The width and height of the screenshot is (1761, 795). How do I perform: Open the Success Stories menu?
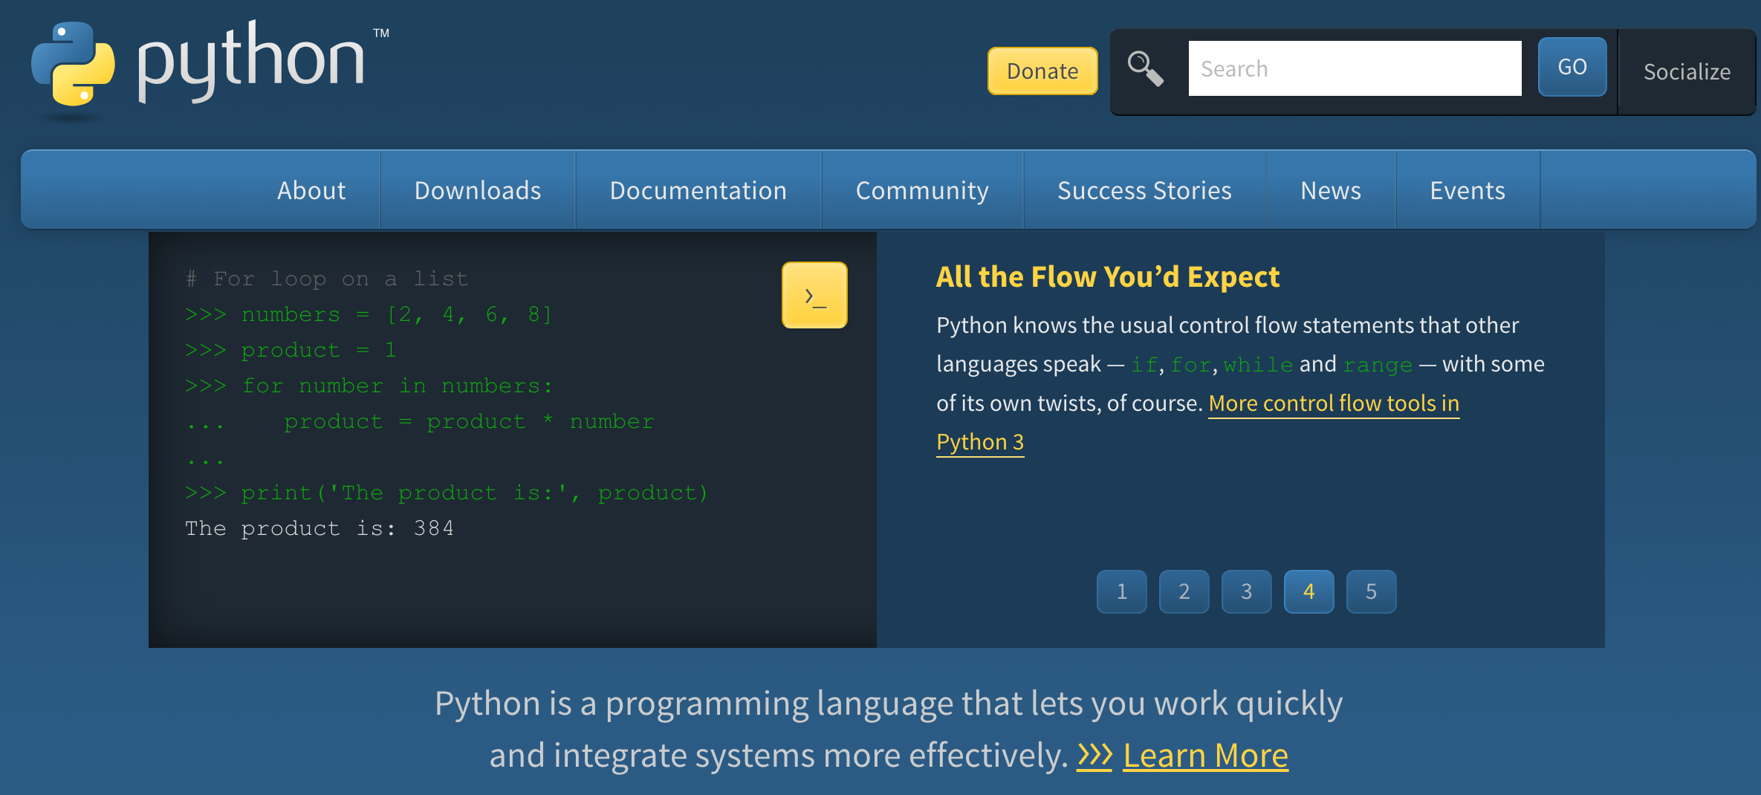click(1144, 190)
